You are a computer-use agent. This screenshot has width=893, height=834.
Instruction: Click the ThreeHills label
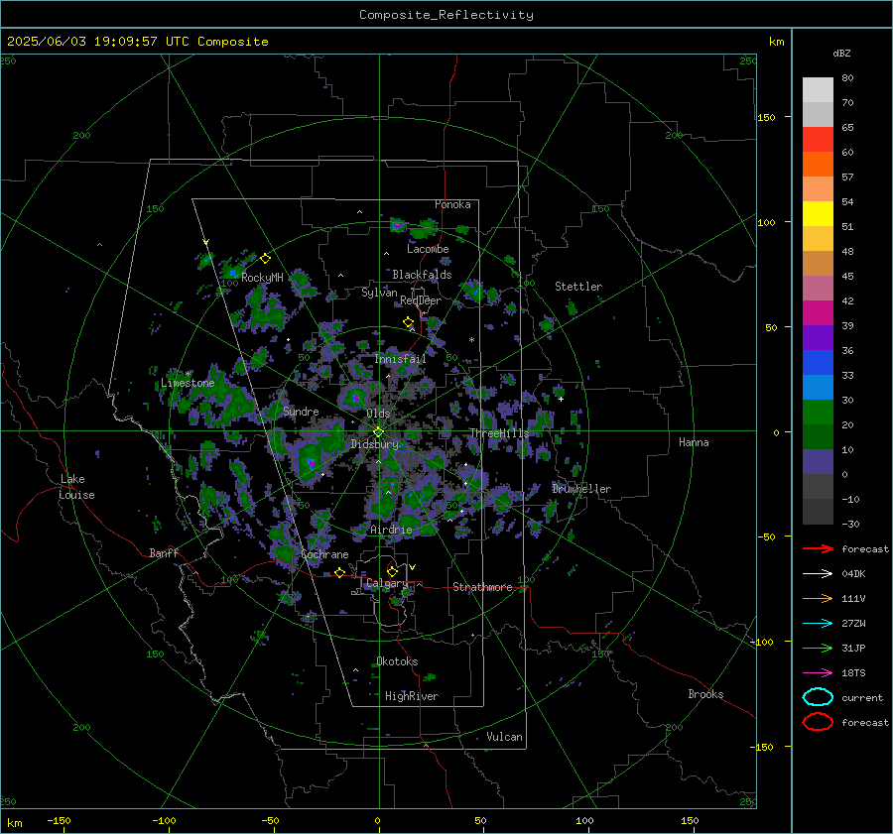(x=499, y=433)
